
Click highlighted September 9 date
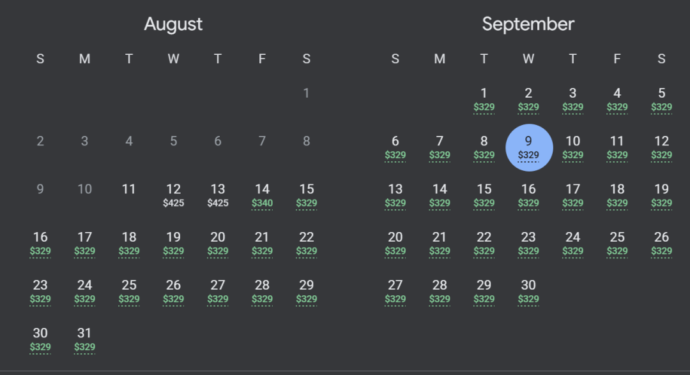click(x=528, y=147)
